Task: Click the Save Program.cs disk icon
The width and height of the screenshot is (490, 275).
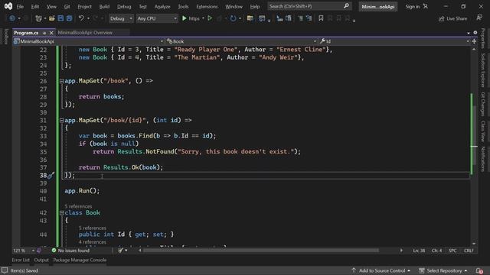Action: point(60,18)
